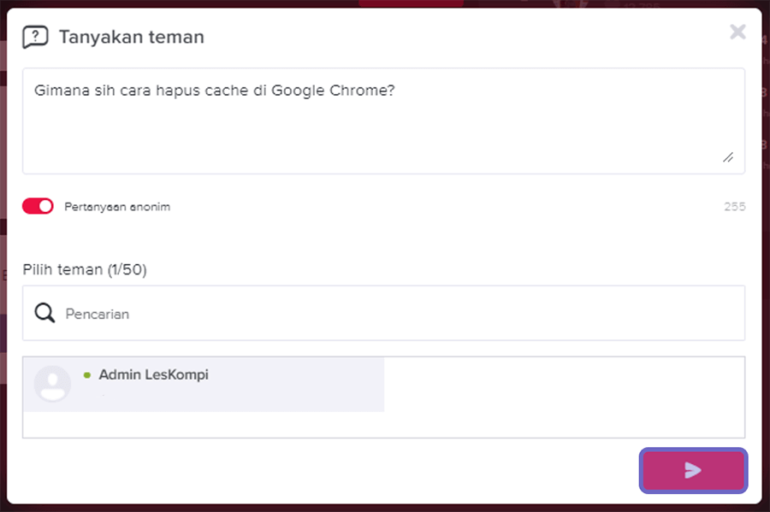The height and width of the screenshot is (512, 770).
Task: Deselect friend Admin LesKompi from list
Action: (204, 384)
